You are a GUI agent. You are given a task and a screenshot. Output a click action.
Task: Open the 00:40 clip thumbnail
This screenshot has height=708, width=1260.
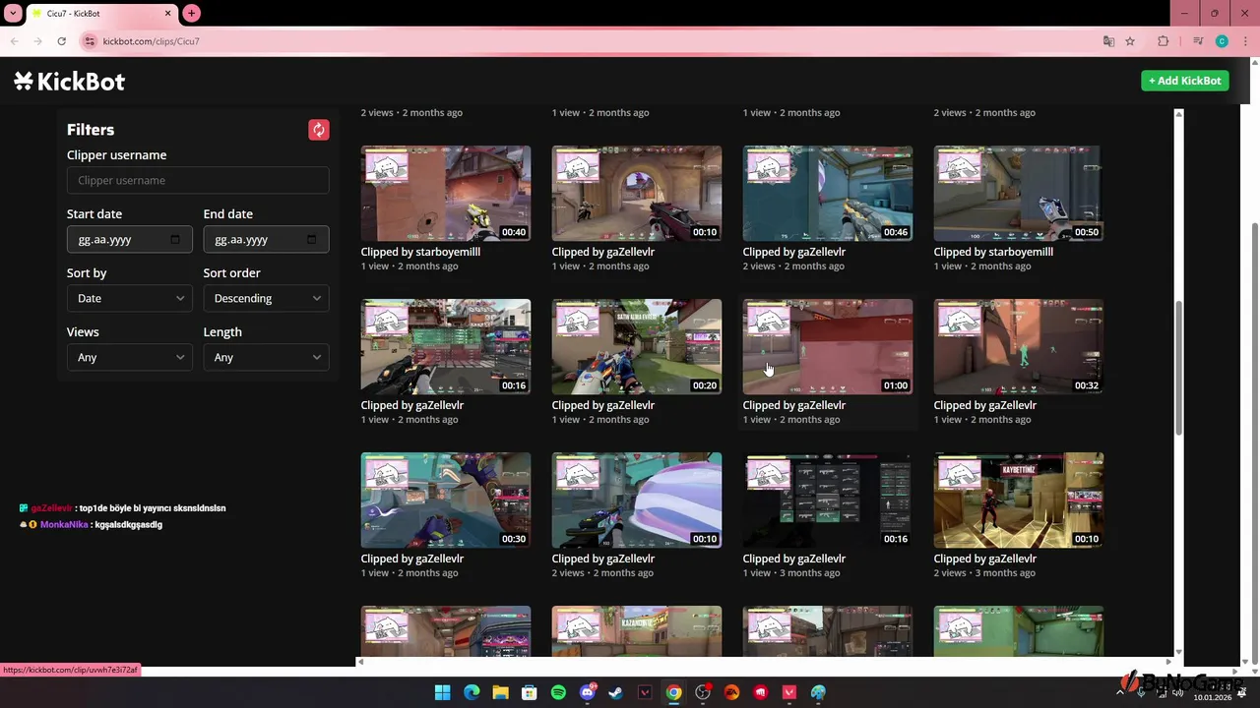point(445,194)
